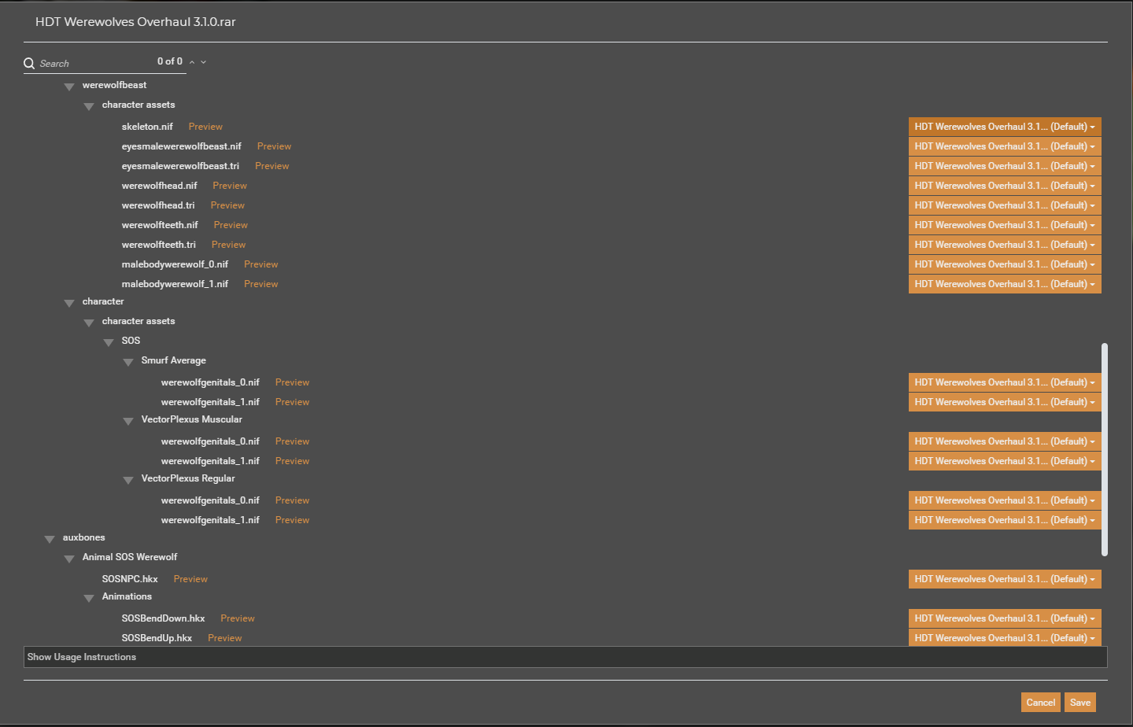Collapse the Animal SOS Werewolf folder

(x=69, y=559)
